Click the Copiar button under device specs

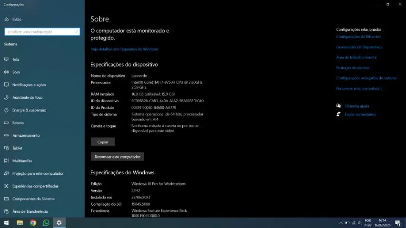(103, 142)
